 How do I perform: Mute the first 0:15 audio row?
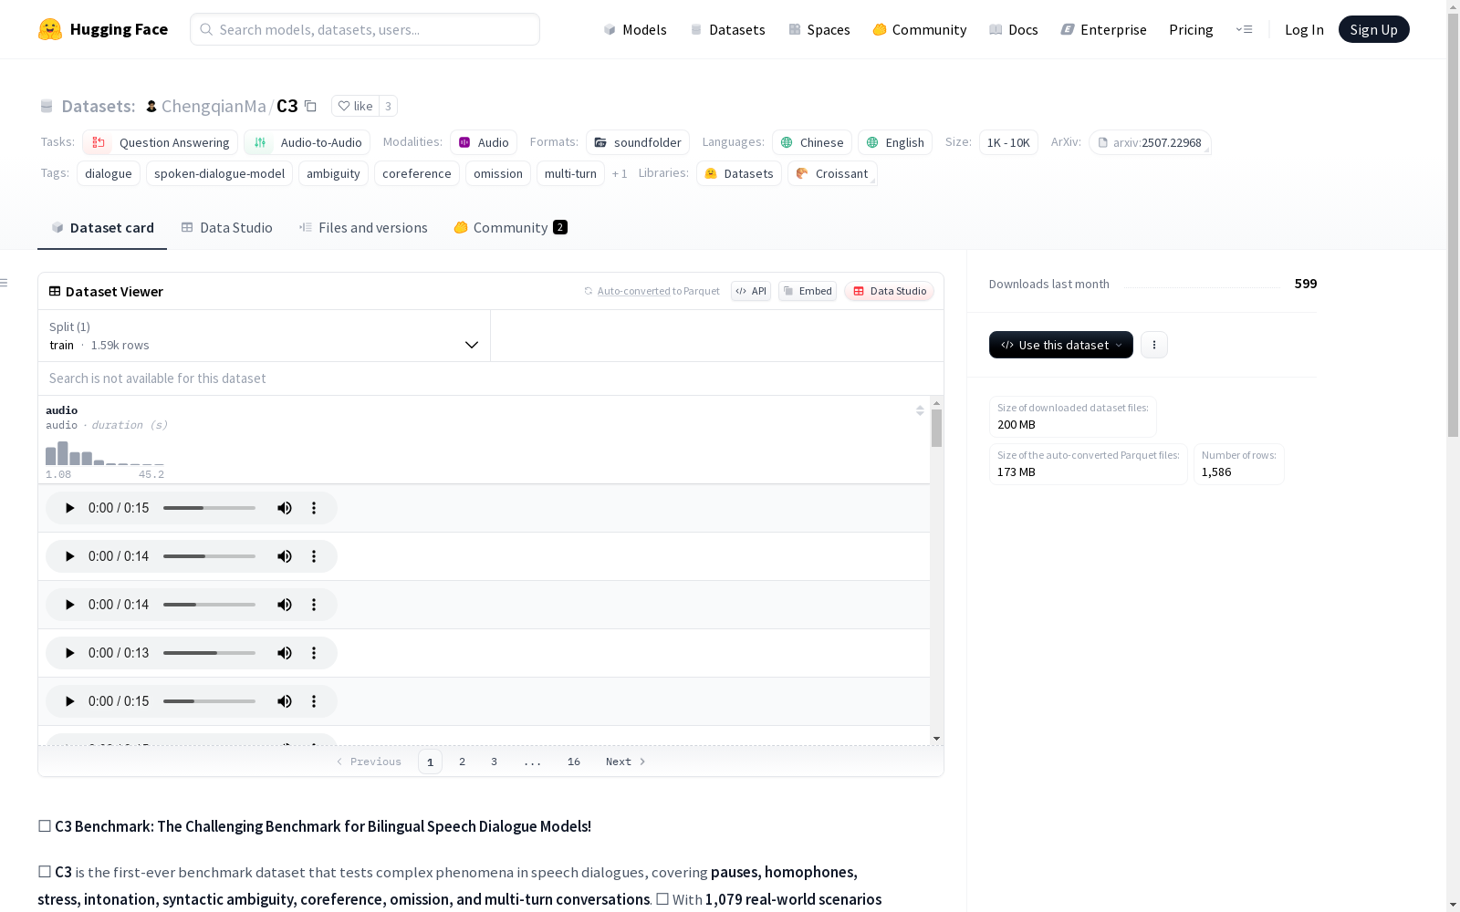(285, 508)
